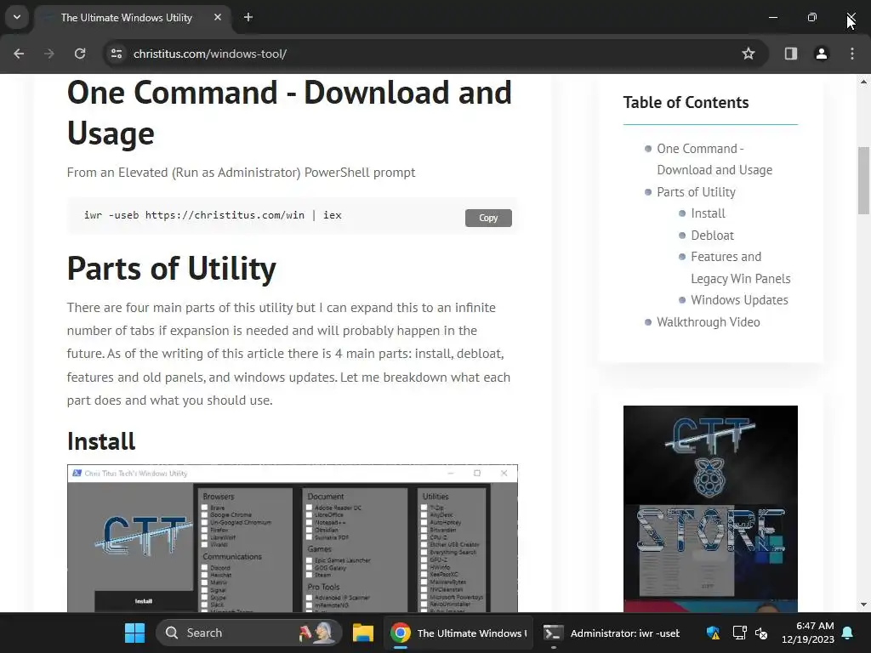The width and height of the screenshot is (871, 653).
Task: Go back to the previous page
Action: (x=19, y=54)
